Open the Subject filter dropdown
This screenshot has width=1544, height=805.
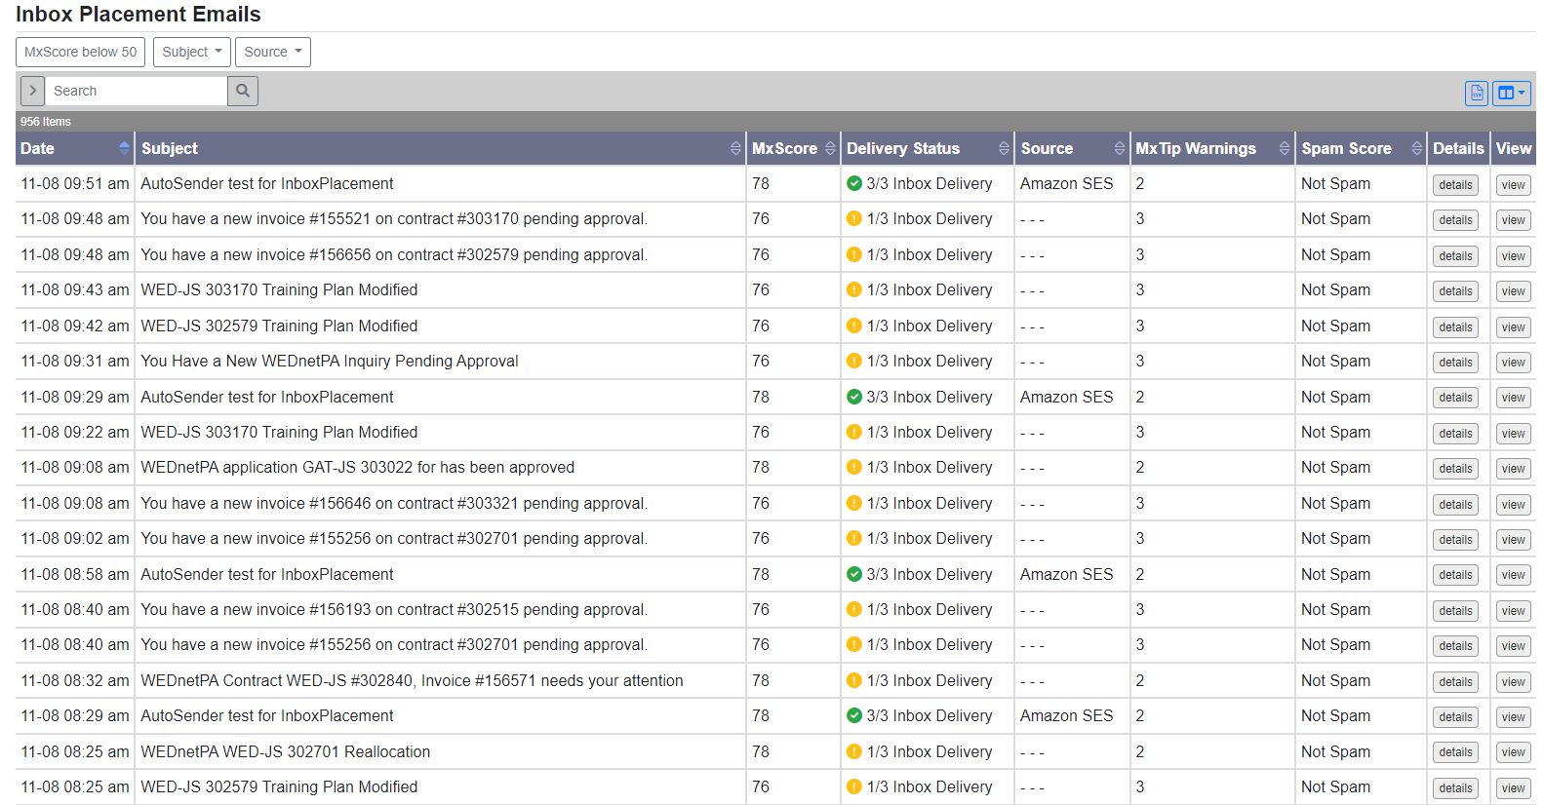pyautogui.click(x=191, y=52)
